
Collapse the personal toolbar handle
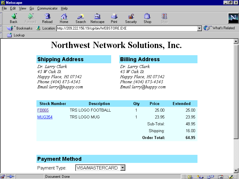(x=1, y=35)
